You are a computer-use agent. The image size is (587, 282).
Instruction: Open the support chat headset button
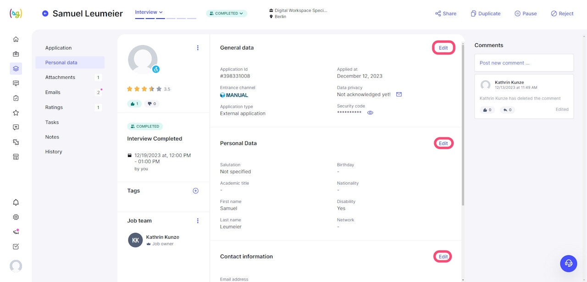569,263
